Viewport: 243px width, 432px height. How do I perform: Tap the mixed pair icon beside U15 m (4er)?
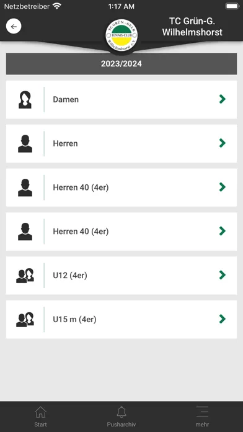25,320
